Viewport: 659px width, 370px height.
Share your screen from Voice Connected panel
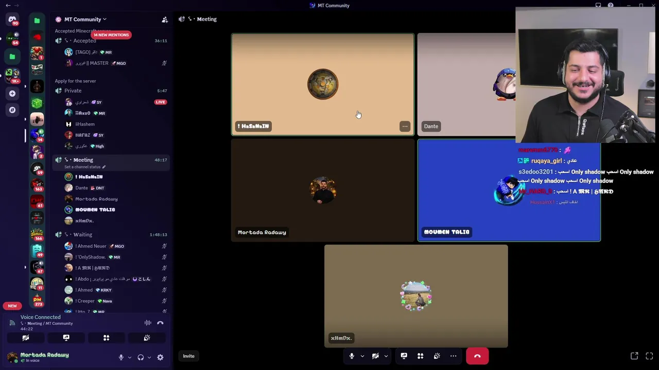pos(66,338)
